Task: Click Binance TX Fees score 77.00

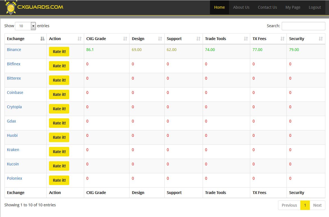Action: coord(258,50)
